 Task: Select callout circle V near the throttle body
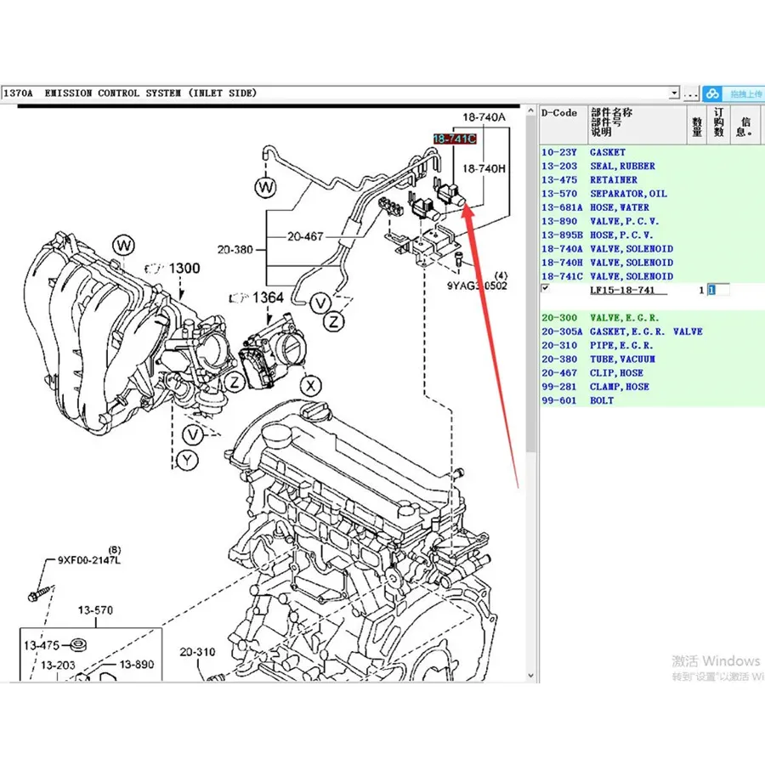tap(320, 303)
